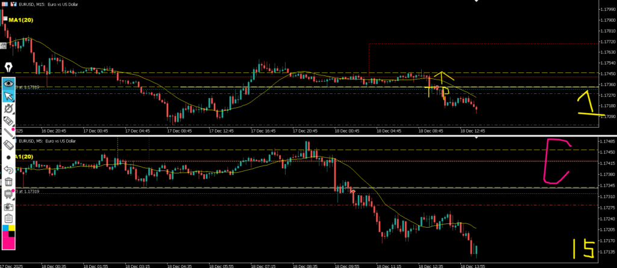Screen dimensions: 617x268
Task: Choose the black dot brush size
Action: point(9,157)
